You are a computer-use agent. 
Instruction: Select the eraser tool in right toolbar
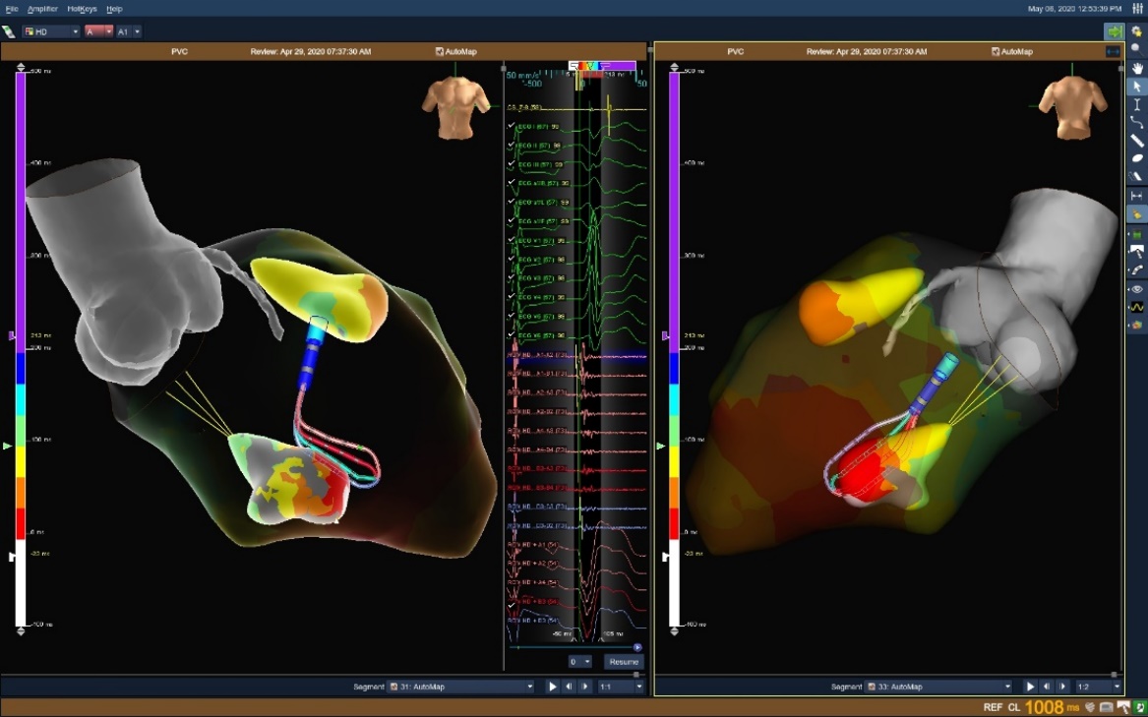tap(1137, 176)
